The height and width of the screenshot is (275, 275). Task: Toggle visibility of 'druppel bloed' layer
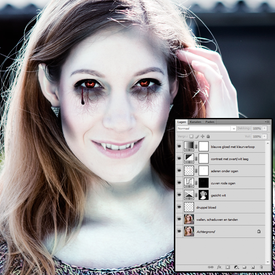tap(179, 207)
